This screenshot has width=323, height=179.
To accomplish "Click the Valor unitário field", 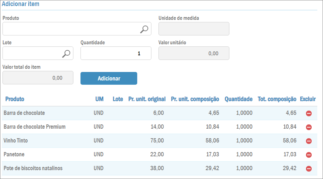I will tap(194, 54).
